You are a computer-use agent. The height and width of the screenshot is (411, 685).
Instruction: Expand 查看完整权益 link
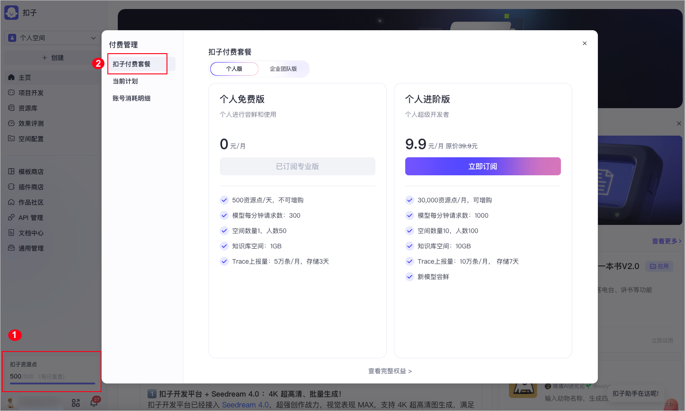coord(390,371)
